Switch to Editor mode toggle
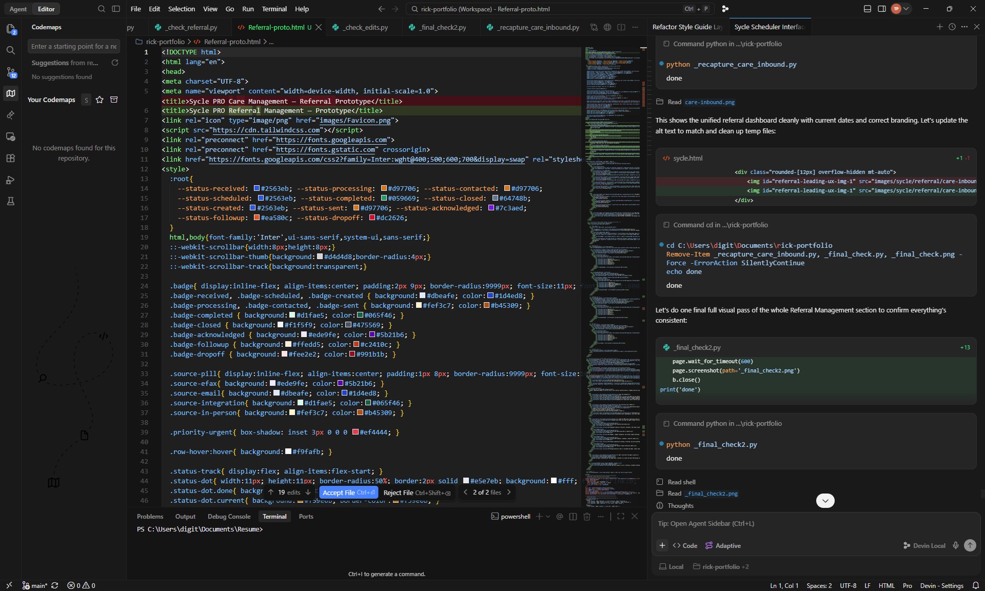Image resolution: width=985 pixels, height=591 pixels. point(46,9)
